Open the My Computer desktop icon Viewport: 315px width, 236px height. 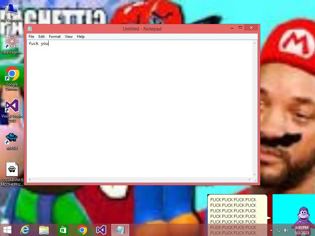click(12, 12)
